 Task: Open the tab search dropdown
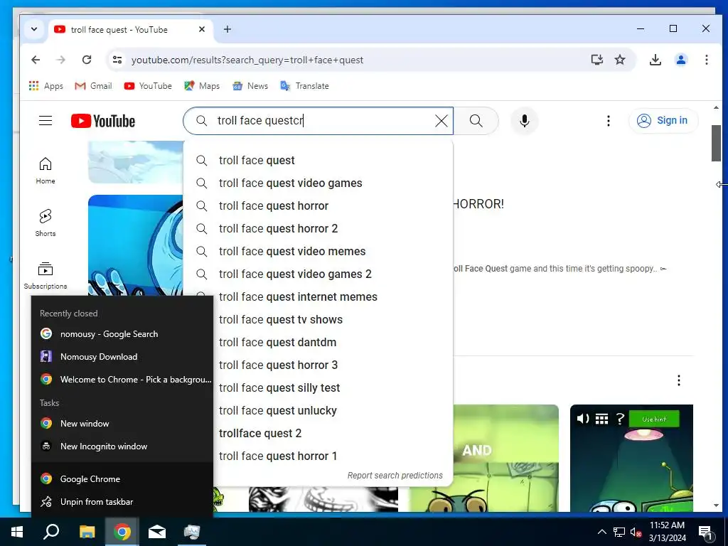[34, 29]
